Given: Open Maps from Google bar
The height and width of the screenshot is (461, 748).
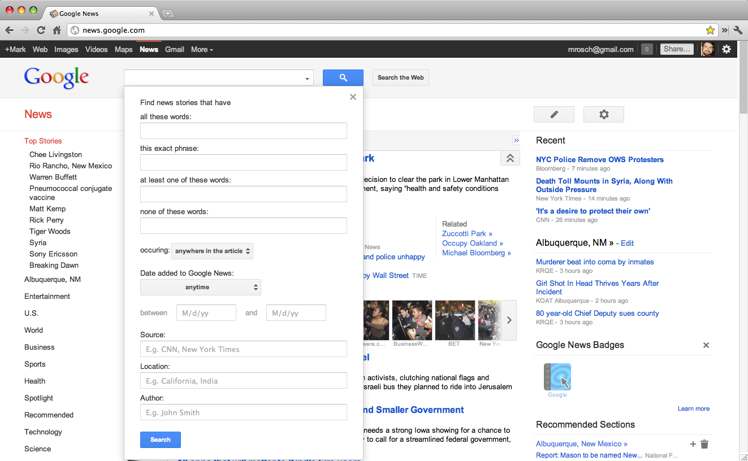Looking at the screenshot, I should tap(123, 49).
